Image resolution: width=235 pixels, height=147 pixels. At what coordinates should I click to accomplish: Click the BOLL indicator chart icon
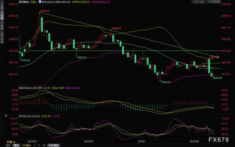(40, 2)
